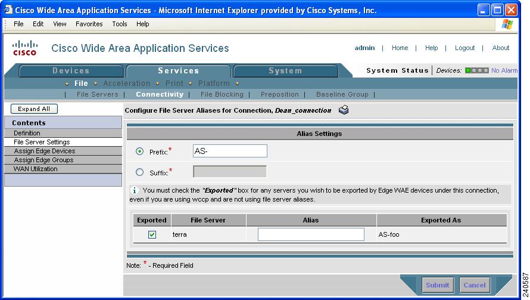Click the Cancel button
Viewport: 530px width, 300px height.
475,285
